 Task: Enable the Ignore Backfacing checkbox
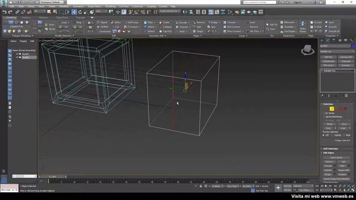tap(324, 117)
